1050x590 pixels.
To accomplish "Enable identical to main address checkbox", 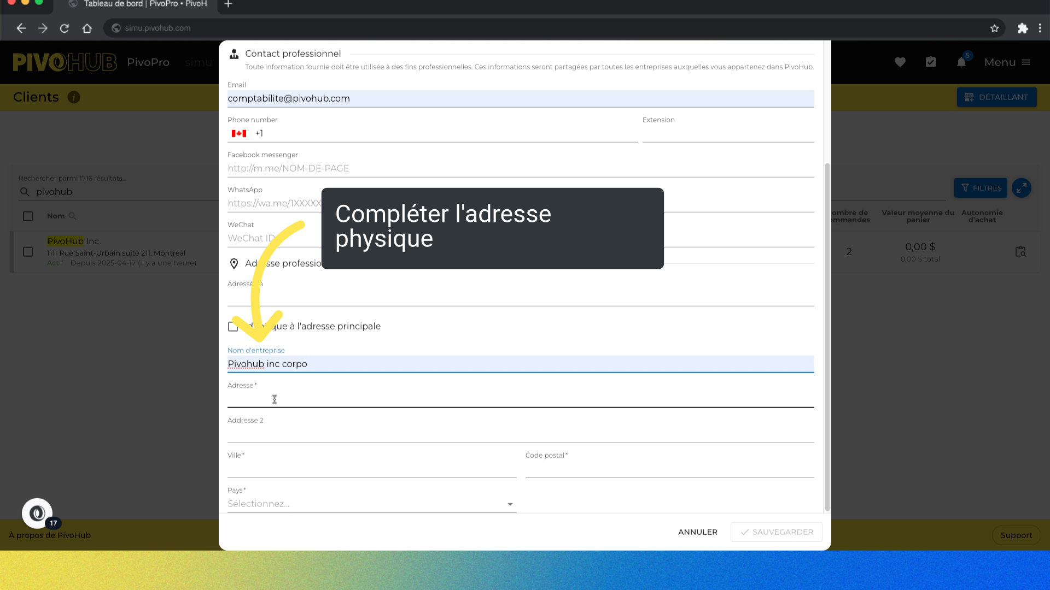I will (233, 327).
